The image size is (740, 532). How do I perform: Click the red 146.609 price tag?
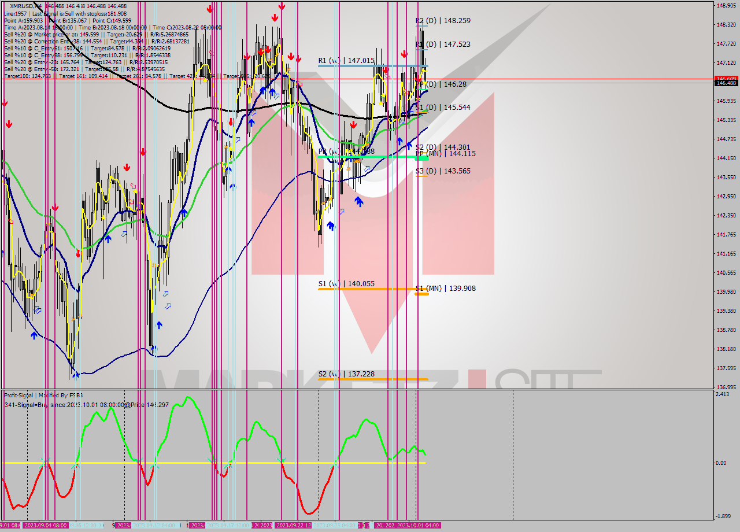726,78
